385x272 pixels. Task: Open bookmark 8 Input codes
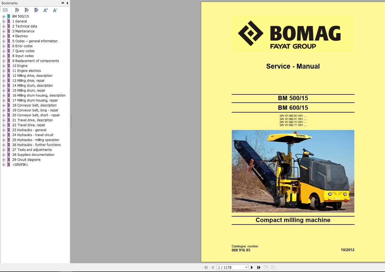click(23, 56)
